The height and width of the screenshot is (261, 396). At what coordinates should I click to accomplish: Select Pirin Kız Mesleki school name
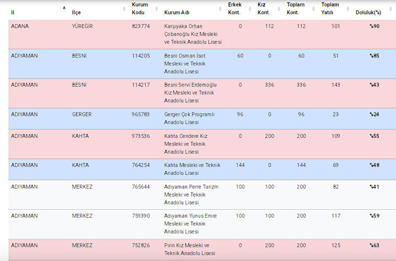tap(190, 249)
